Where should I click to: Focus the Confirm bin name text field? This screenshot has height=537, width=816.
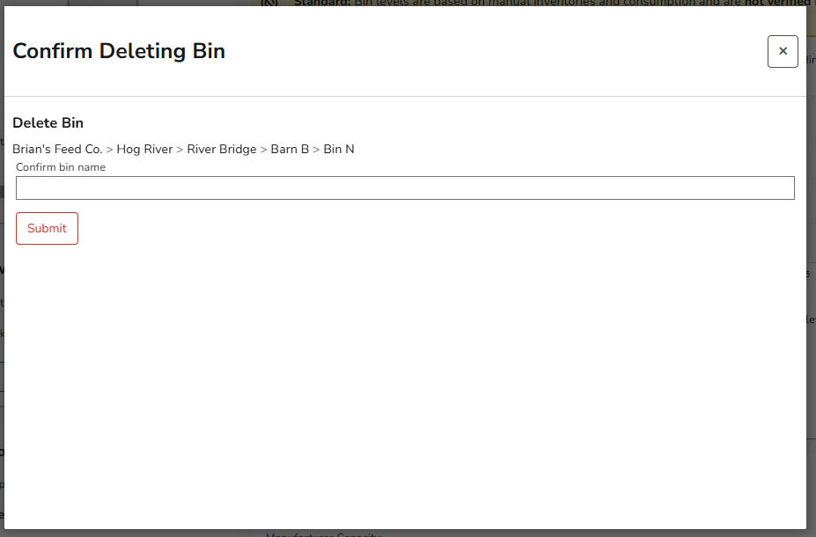coord(405,188)
